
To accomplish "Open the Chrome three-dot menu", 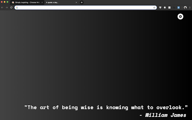I will 190,7.
